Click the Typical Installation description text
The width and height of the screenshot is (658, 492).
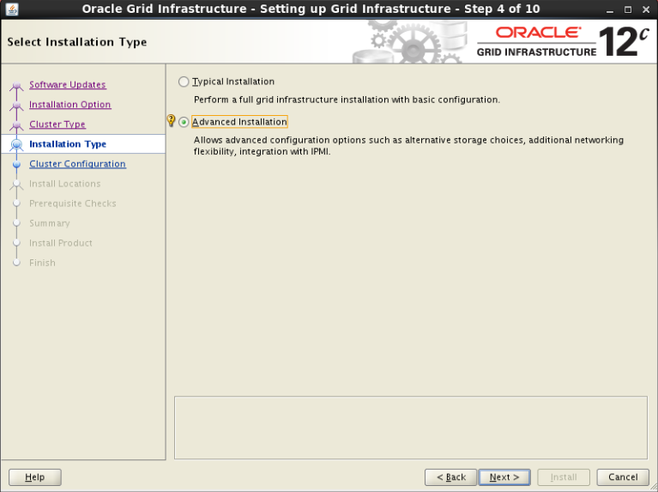point(347,100)
